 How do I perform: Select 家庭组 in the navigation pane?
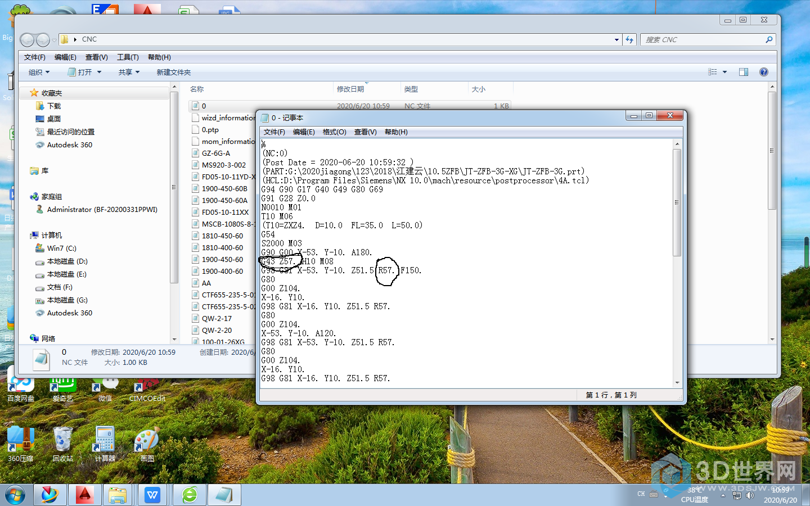click(x=51, y=196)
